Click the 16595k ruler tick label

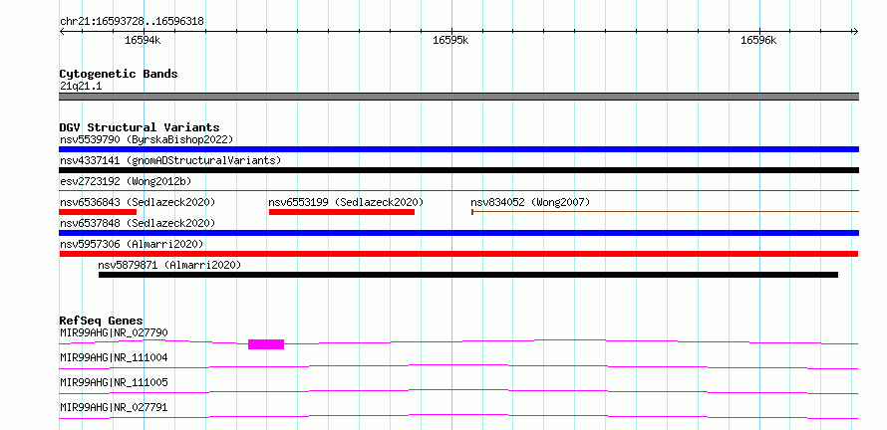(450, 40)
